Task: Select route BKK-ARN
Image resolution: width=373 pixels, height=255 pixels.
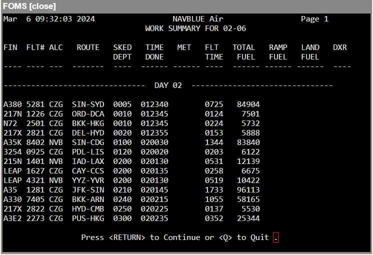Action: [88, 199]
